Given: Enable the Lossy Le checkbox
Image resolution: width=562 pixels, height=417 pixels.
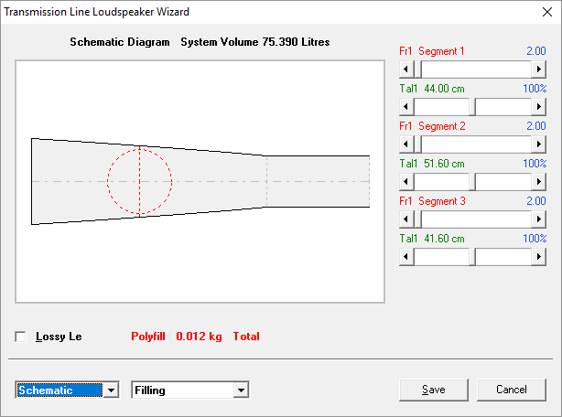Looking at the screenshot, I should click(x=20, y=337).
